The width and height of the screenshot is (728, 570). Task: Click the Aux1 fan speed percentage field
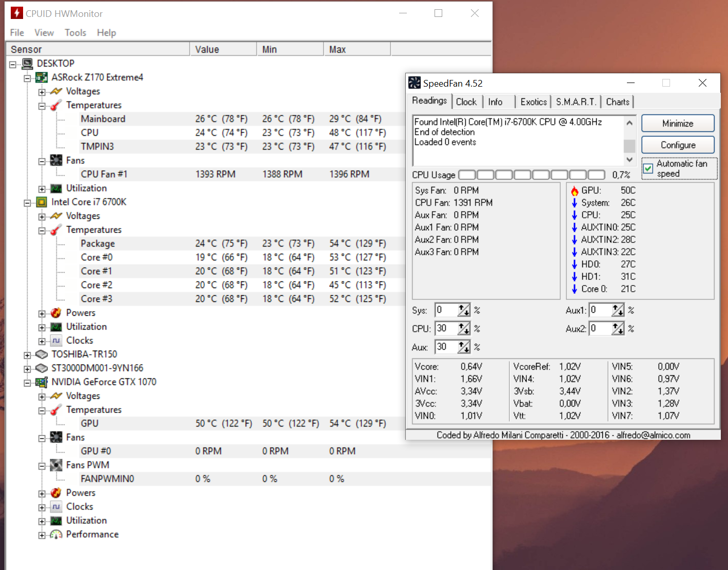pyautogui.click(x=600, y=310)
